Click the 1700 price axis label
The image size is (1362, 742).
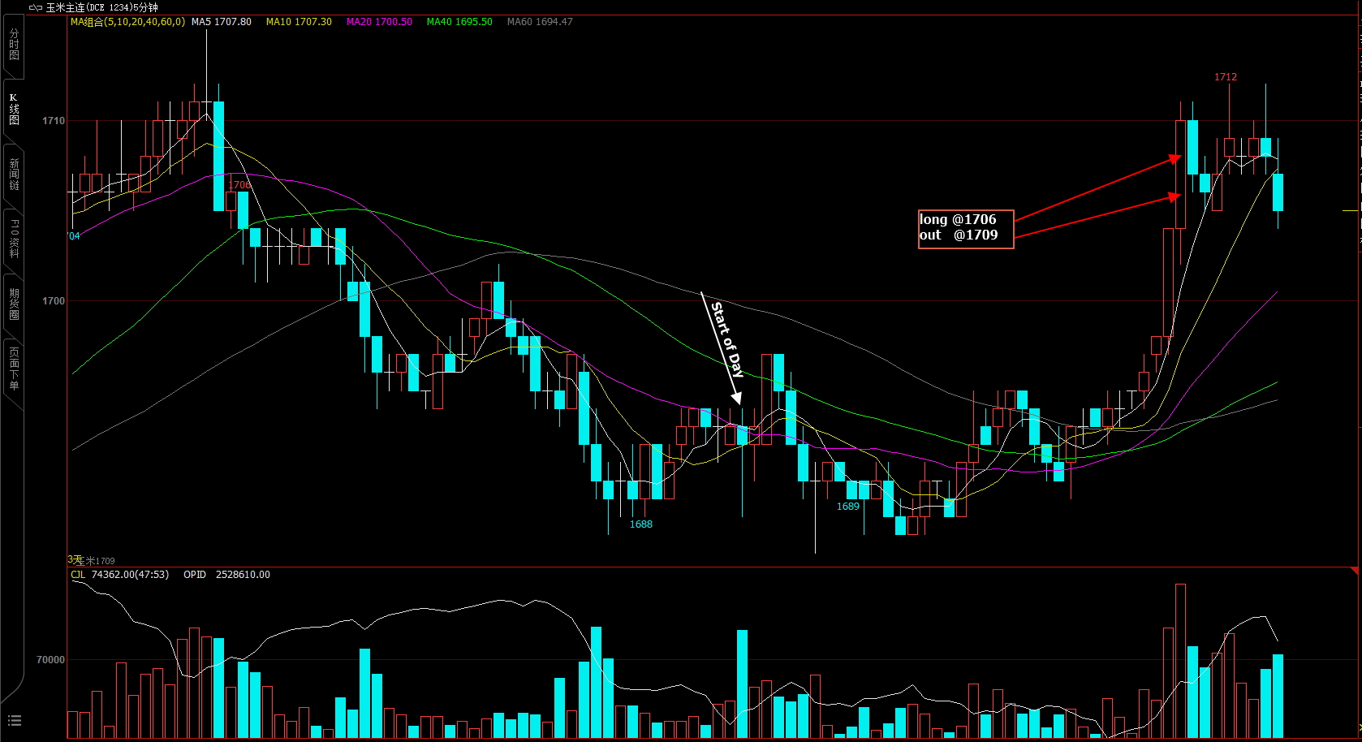click(x=54, y=301)
